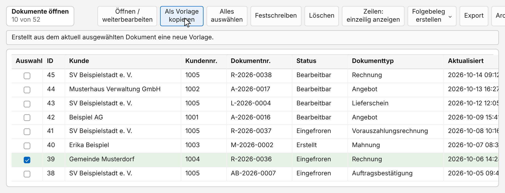Check the box for row ID 45
The image size is (505, 193).
click(x=27, y=76)
